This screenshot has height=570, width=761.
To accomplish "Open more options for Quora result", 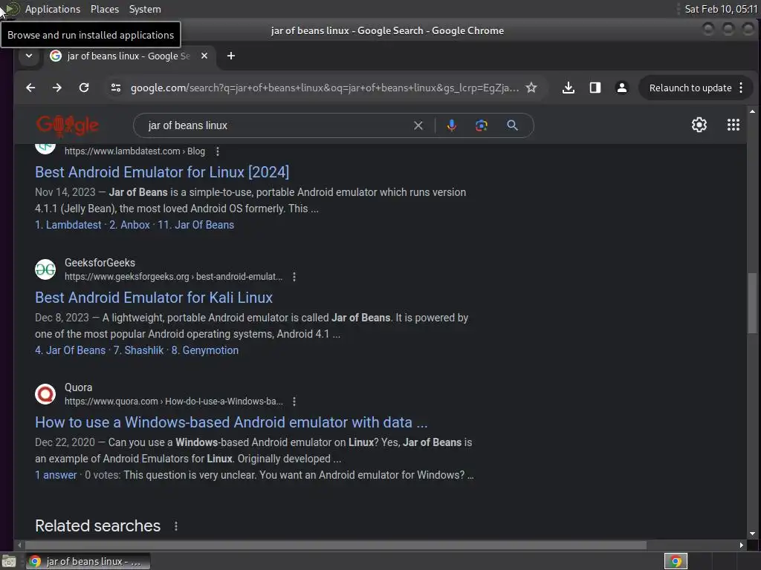I will [x=294, y=402].
